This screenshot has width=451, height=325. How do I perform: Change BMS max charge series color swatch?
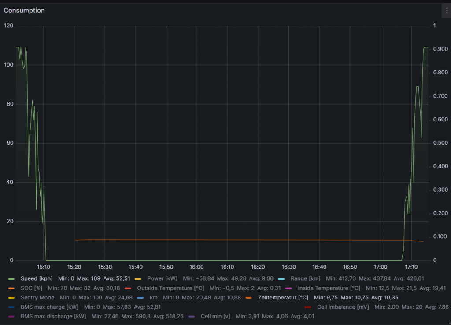tap(11, 307)
